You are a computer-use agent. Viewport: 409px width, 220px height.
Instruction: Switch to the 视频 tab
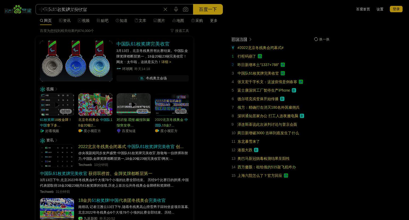[x=84, y=21]
